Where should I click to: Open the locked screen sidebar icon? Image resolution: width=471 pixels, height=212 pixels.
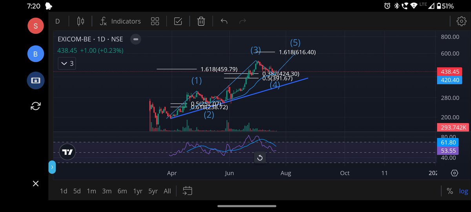pos(36,80)
